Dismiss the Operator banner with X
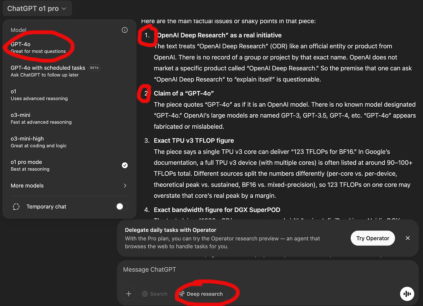Image resolution: width=423 pixels, height=306 pixels. [408, 238]
